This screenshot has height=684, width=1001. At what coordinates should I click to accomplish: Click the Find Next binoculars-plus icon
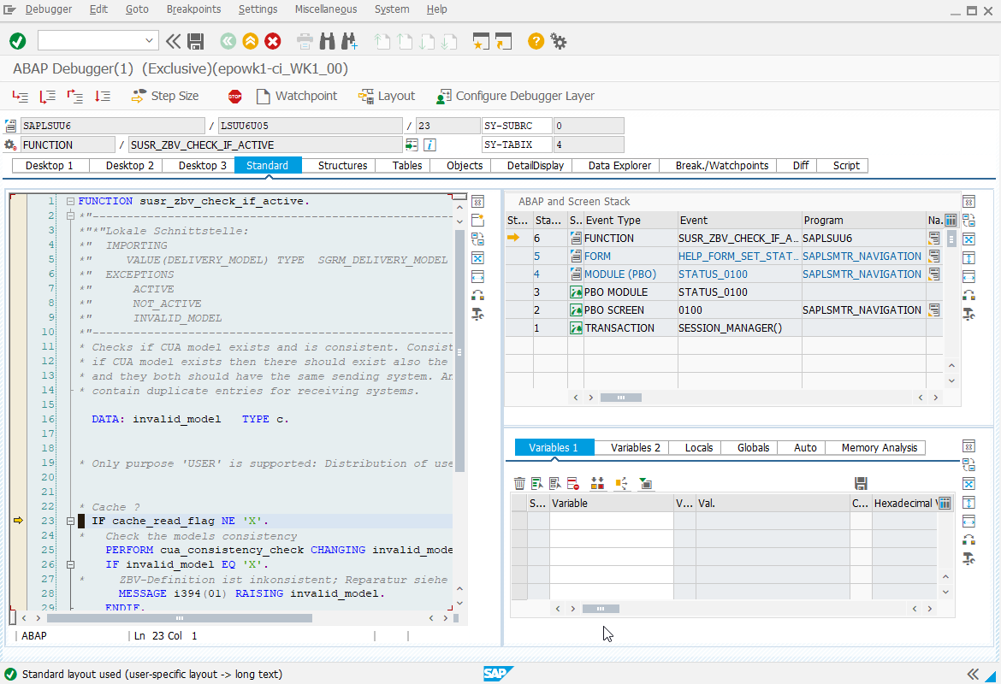[349, 42]
